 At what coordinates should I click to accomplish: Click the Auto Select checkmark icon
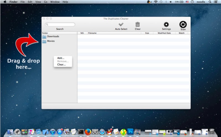point(121,24)
